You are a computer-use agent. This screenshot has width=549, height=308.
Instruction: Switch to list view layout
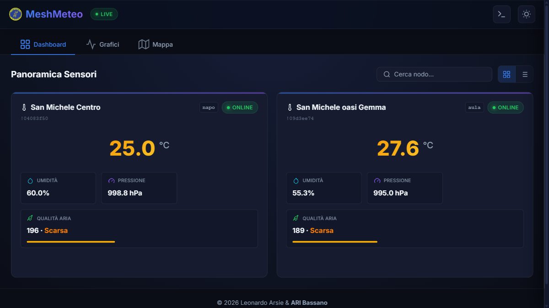click(525, 74)
